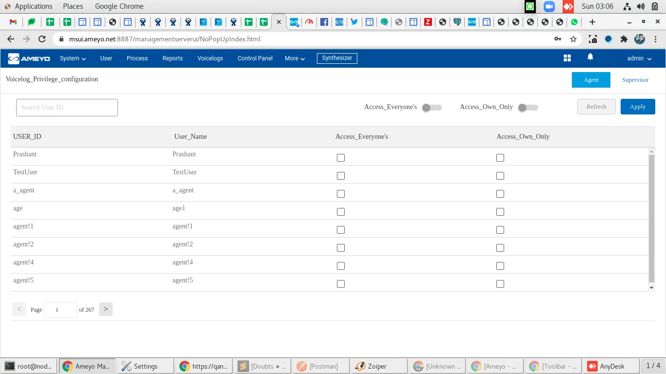Expand the System dropdown menu
The height and width of the screenshot is (374, 666).
73,58
